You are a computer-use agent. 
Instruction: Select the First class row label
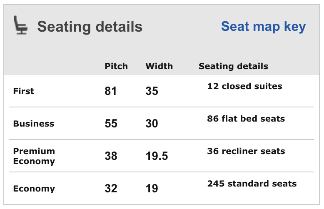(24, 91)
